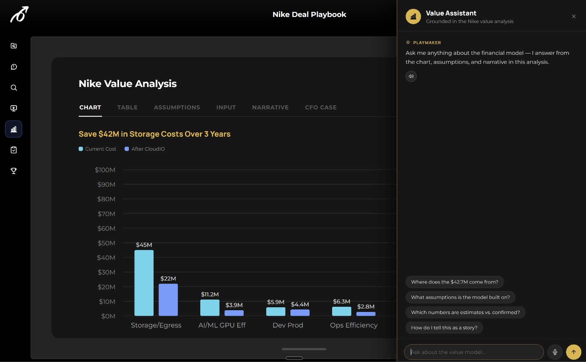
Task: Click the $2.8M Ops Efficiency bar
Action: [x=366, y=314]
